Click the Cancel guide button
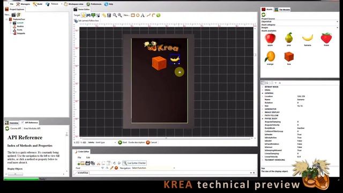Viewport: 343px width, 193px height. (x=152, y=143)
